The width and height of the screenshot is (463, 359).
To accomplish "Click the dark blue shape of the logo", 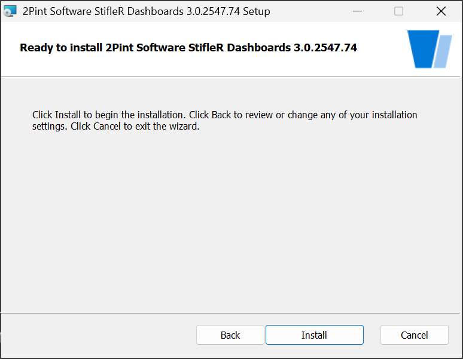I will point(423,49).
